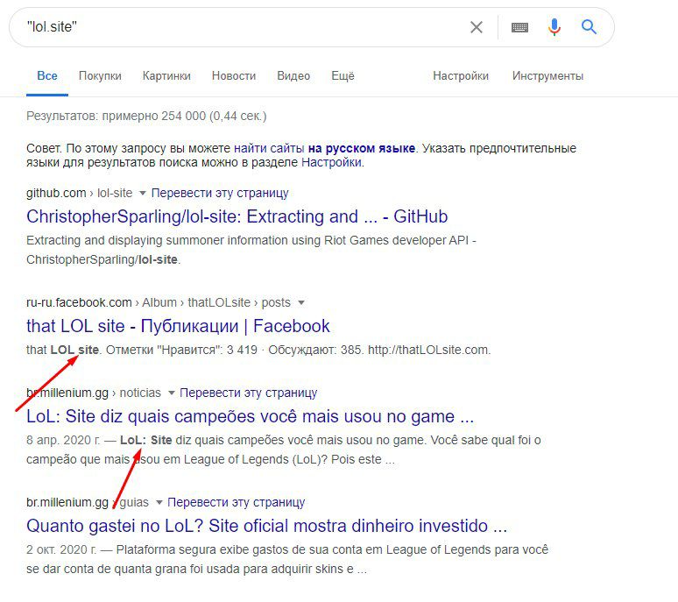Open 'Quanto gastei no LoL?' result title

point(266,526)
